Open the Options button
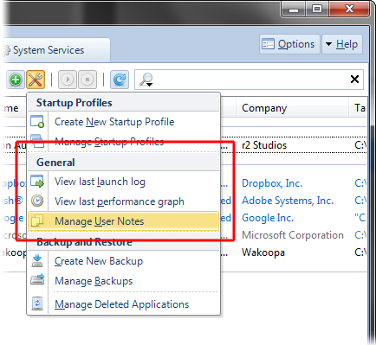Screen dimensions: 376x345 coord(289,44)
